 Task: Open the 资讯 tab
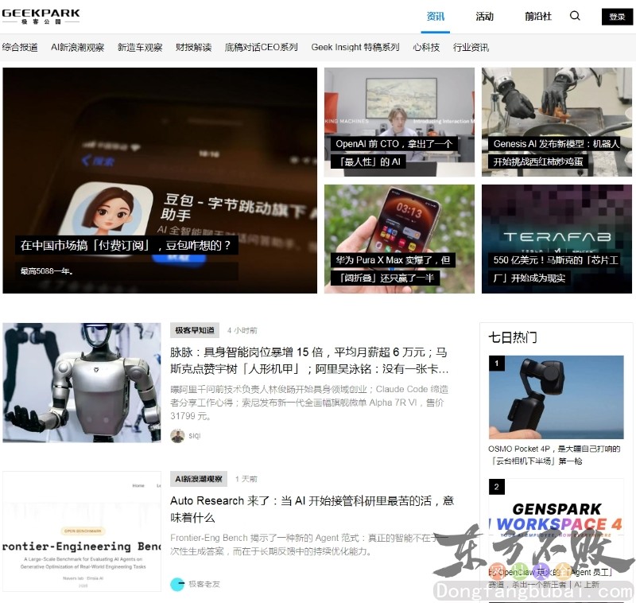(x=435, y=16)
